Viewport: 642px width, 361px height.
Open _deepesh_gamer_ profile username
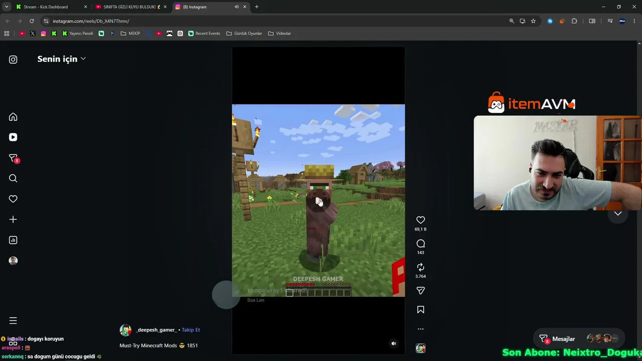pyautogui.click(x=156, y=330)
